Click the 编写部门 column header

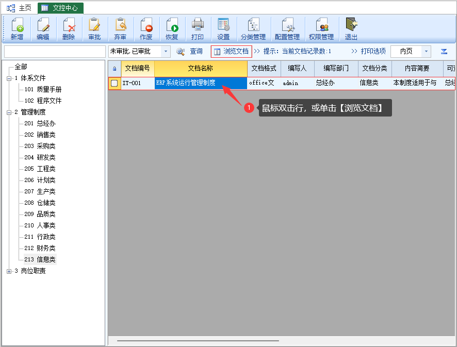[x=336, y=69]
